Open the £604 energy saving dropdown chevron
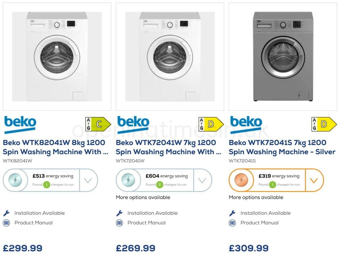The height and width of the screenshot is (259, 341). [x=203, y=180]
